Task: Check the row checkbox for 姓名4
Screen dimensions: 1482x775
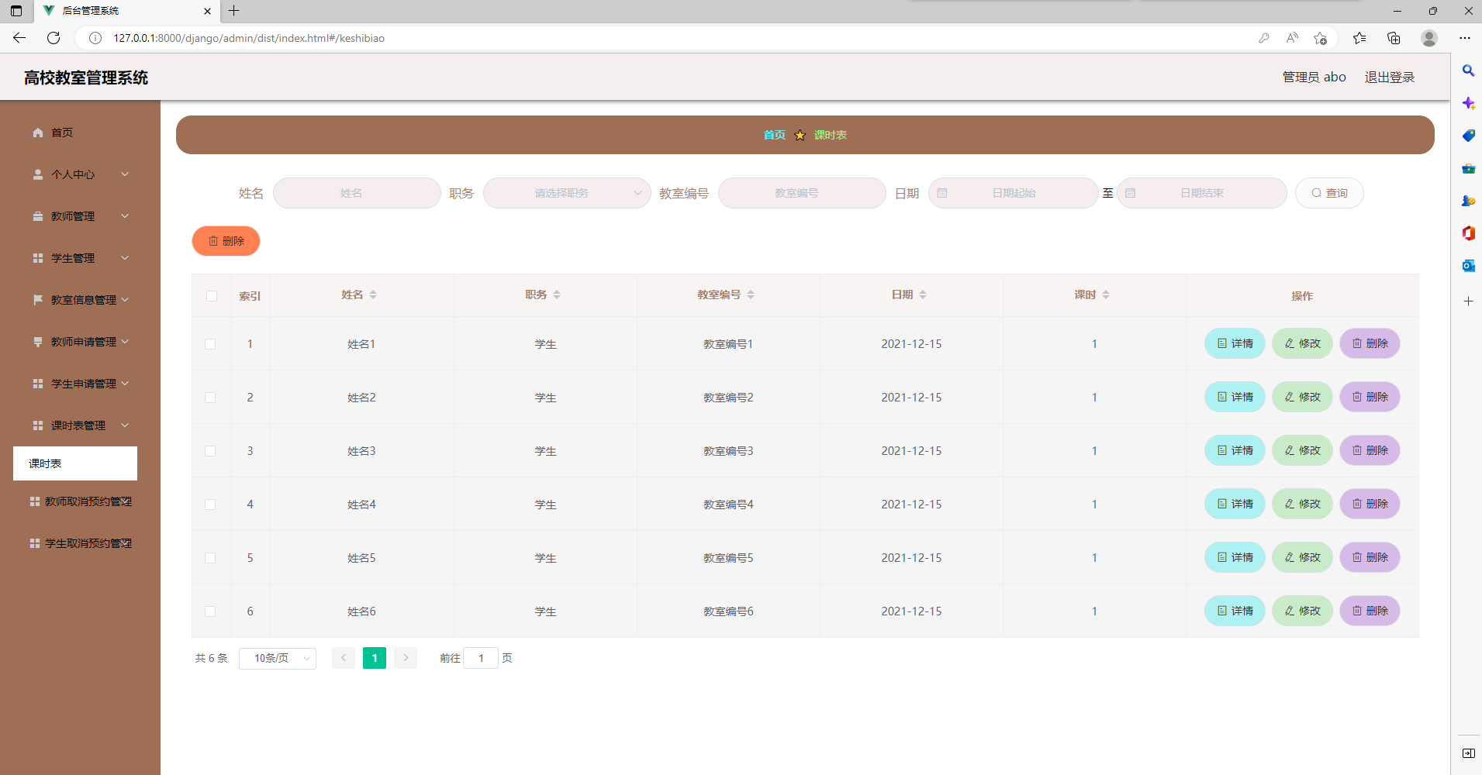Action: pyautogui.click(x=210, y=505)
